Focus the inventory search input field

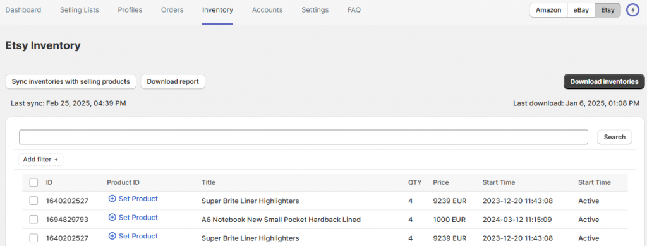(304, 138)
